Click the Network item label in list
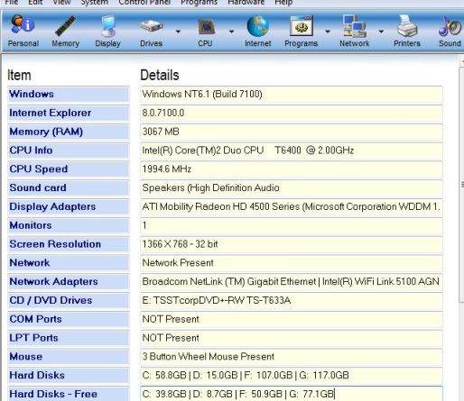464x401 pixels. [x=69, y=263]
